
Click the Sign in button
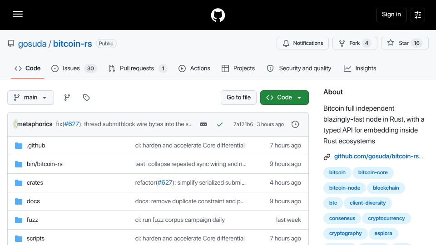(391, 15)
